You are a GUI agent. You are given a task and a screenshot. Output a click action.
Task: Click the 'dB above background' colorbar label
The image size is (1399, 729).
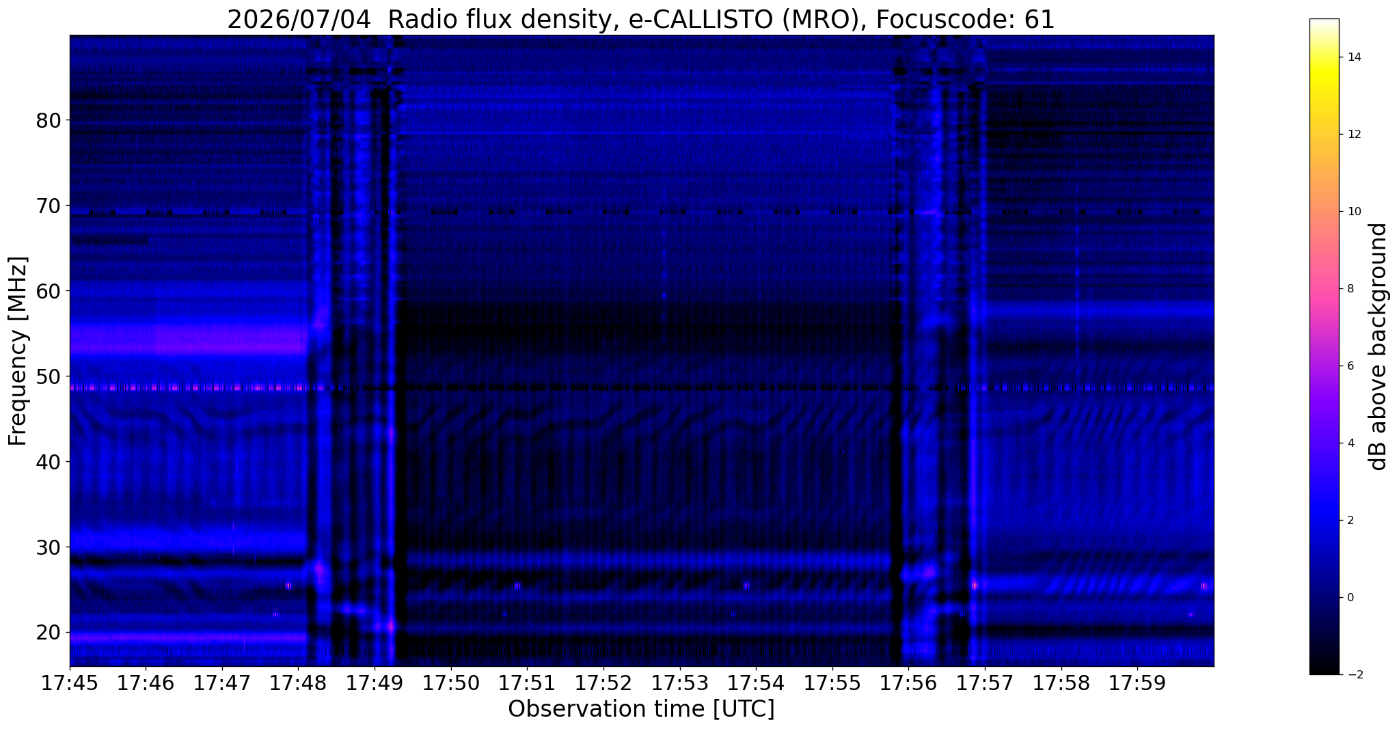click(1378, 346)
